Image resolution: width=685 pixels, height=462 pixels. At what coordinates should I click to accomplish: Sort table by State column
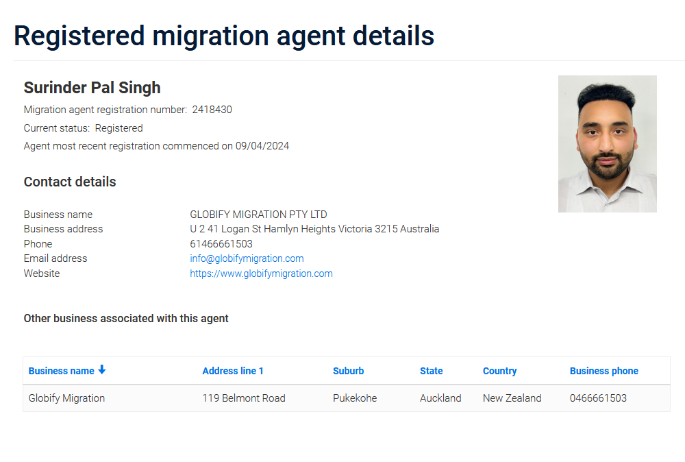point(431,371)
